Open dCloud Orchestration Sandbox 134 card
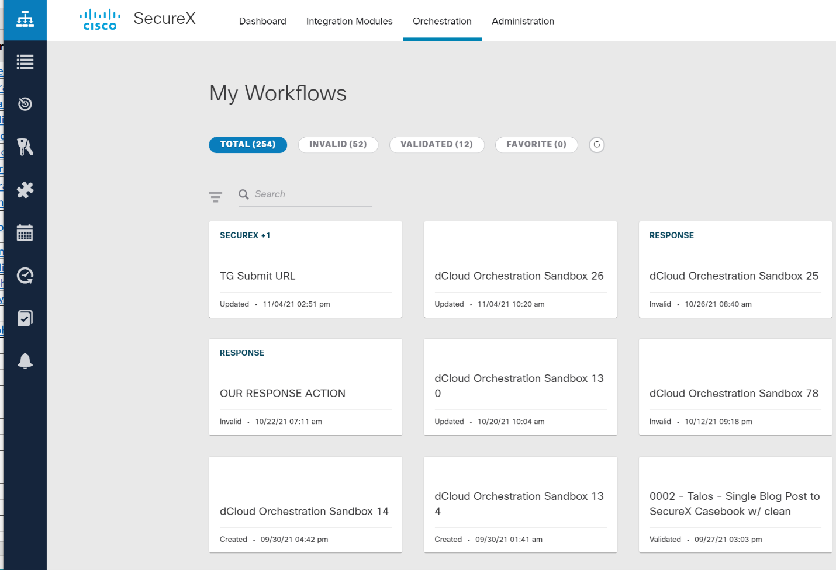The width and height of the screenshot is (836, 570). pos(520,505)
